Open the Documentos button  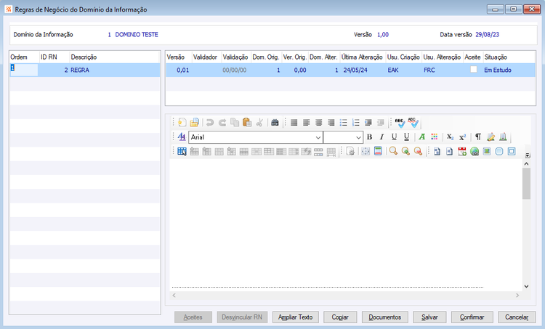click(x=384, y=317)
